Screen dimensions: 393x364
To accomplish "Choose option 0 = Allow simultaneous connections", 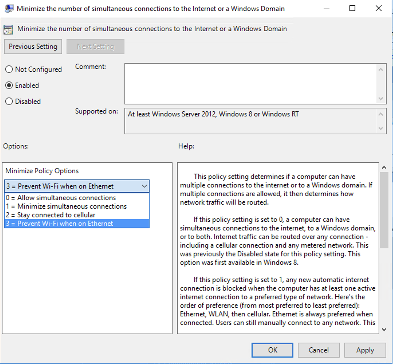I will pos(77,198).
